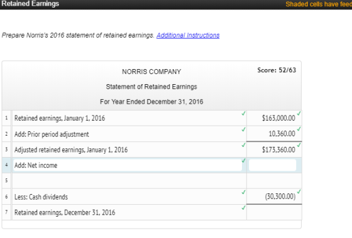Select 'Adjusted retained earnings, January 1, 2016' cell
This screenshot has width=352, height=238.
pos(129,149)
